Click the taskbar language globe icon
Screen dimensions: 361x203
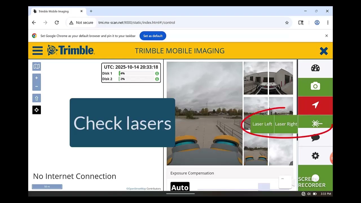pyautogui.click(x=303, y=194)
